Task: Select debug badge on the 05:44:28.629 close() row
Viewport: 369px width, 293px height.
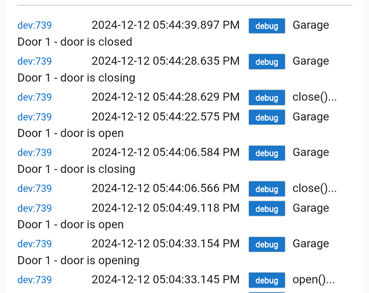Action: tap(266, 98)
